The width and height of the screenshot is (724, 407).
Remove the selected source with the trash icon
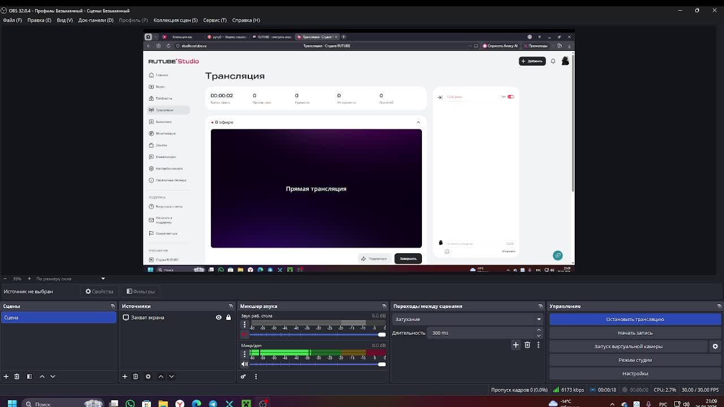(x=136, y=376)
